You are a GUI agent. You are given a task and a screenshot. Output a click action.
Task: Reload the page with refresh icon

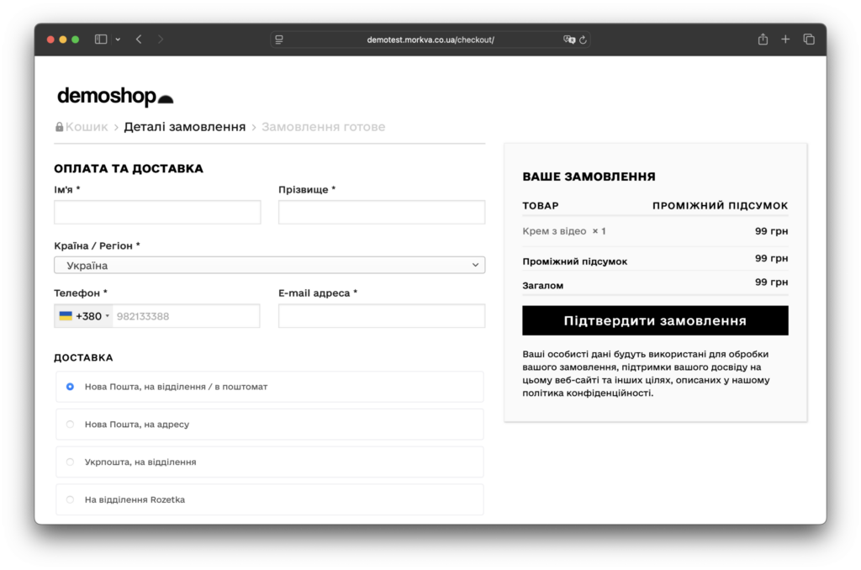pos(584,40)
